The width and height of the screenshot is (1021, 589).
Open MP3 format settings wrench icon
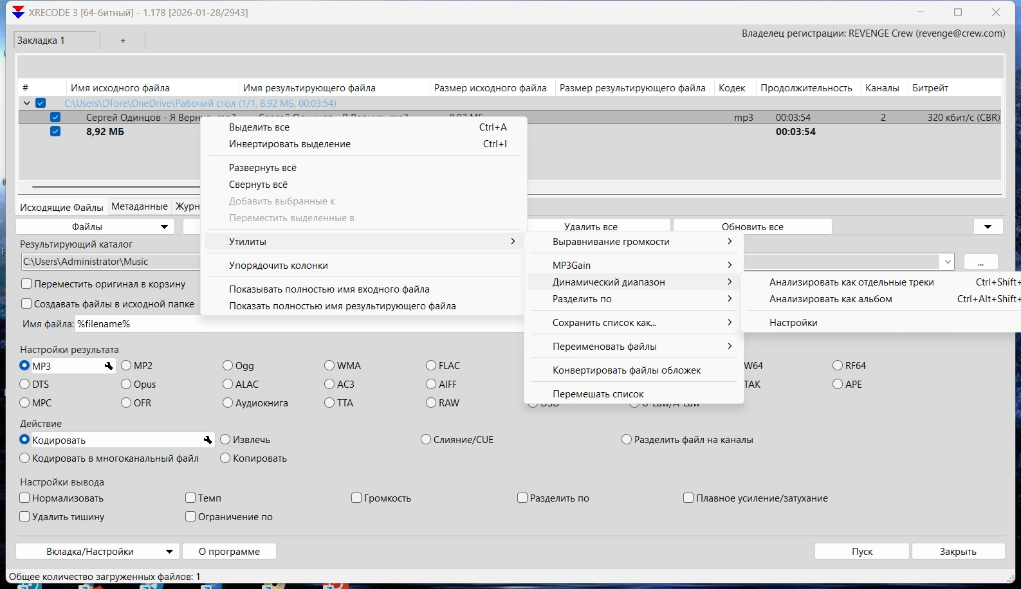(109, 366)
